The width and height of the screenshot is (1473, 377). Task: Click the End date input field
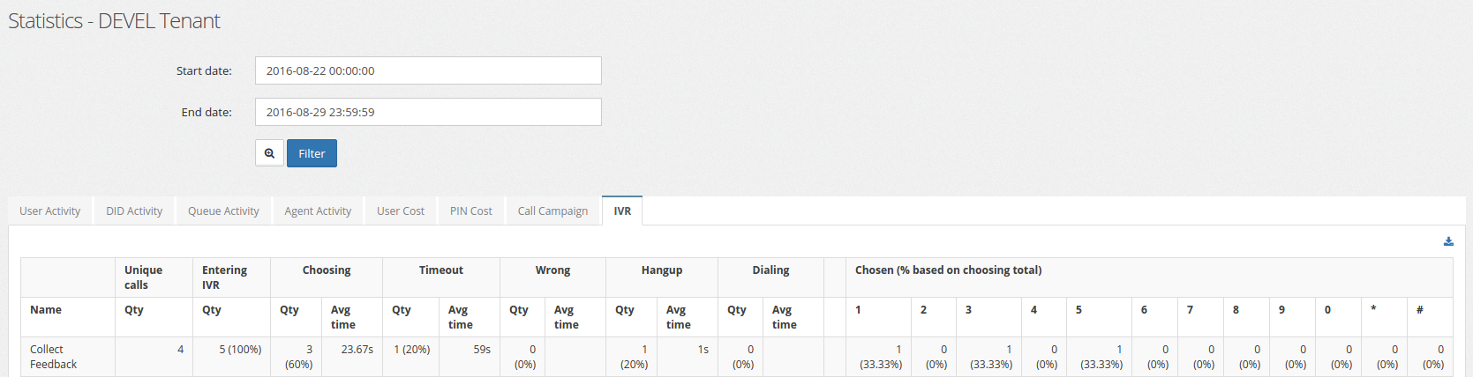pos(428,112)
